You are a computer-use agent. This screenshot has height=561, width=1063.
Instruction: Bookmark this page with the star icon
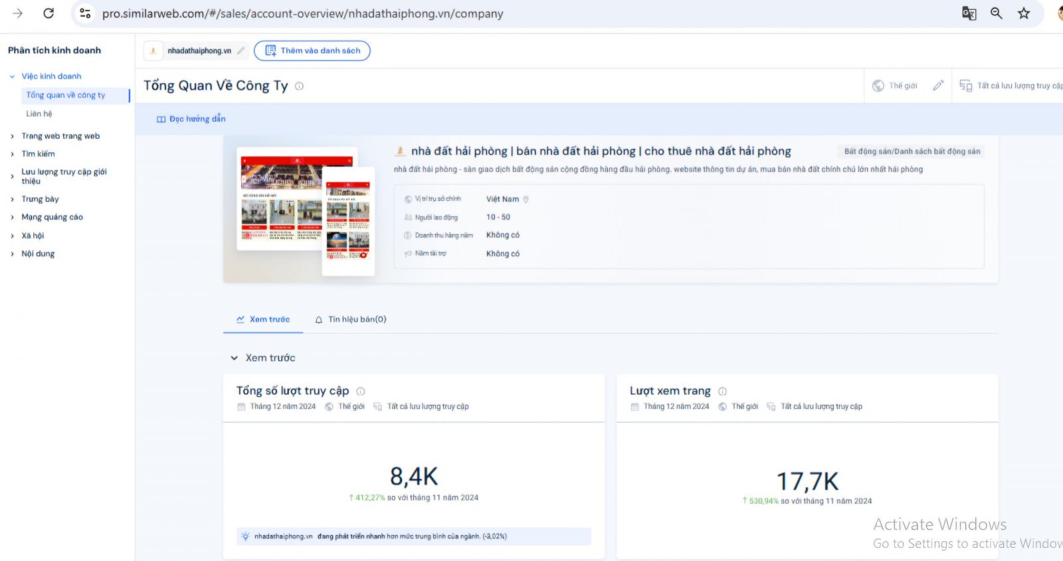1024,13
